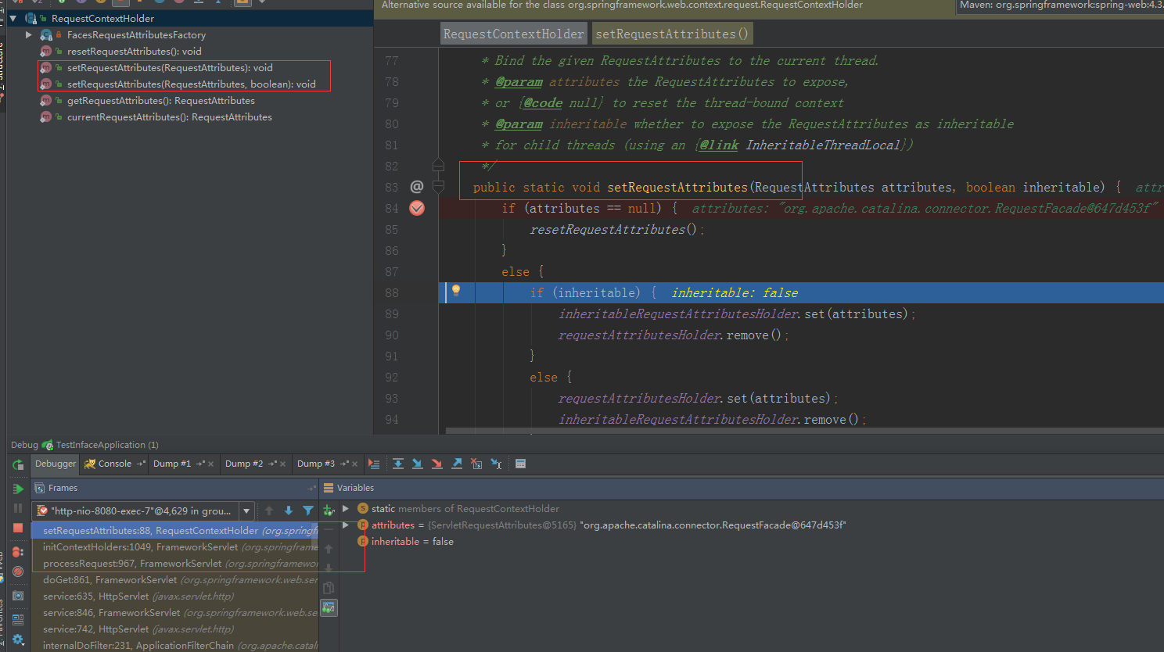Select inheritable = false variable
The image size is (1164, 652).
(x=412, y=542)
